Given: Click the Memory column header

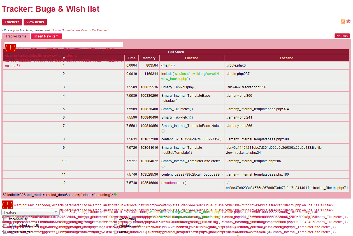Looking at the screenshot, I should click(x=149, y=58).
